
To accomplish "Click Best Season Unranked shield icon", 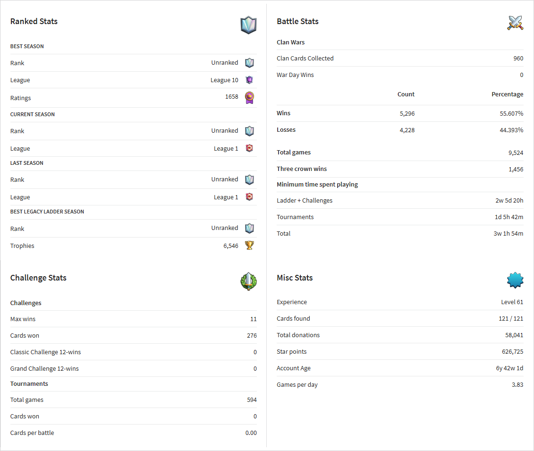I will coord(249,63).
